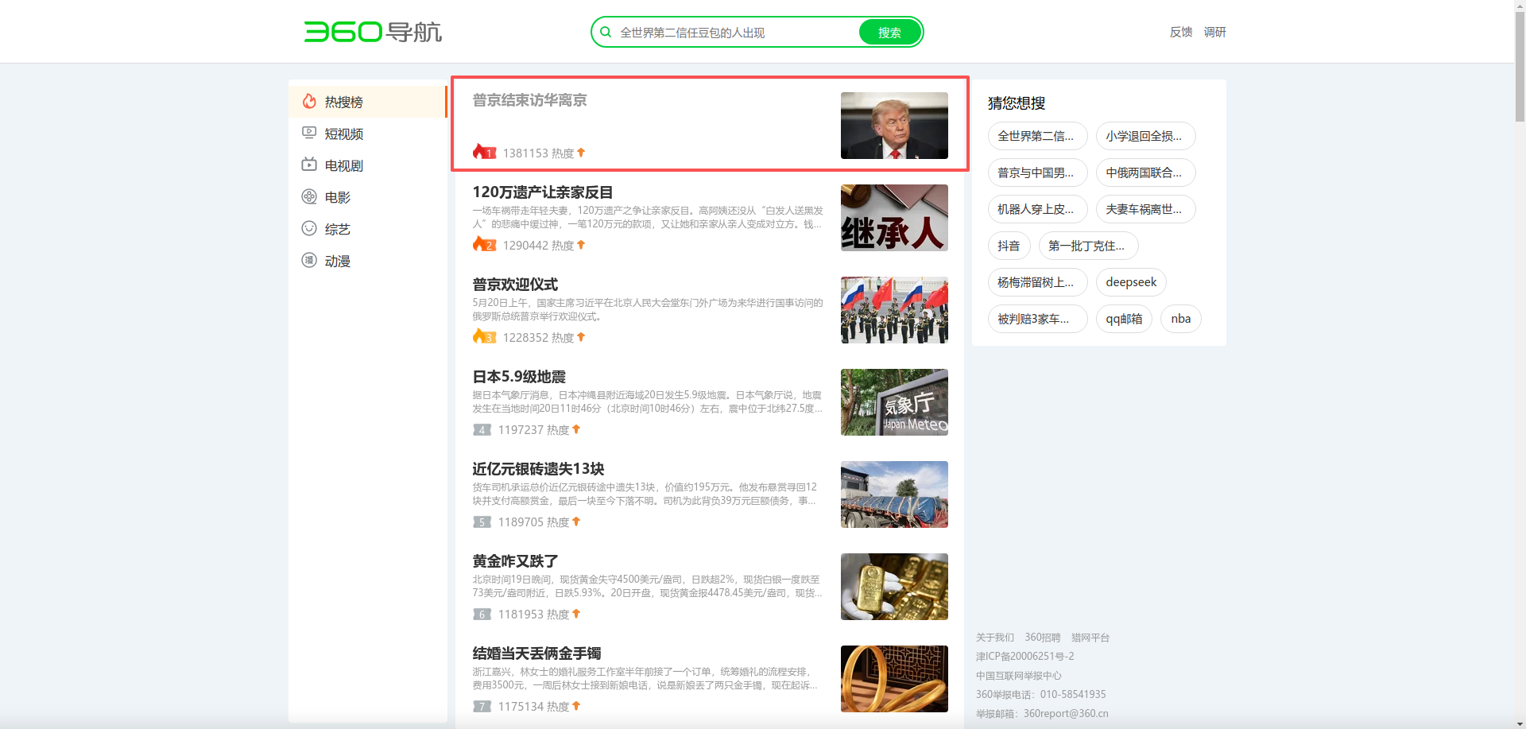Select the nba suggestion tag
Screen dimensions: 1526x729
1180,319
